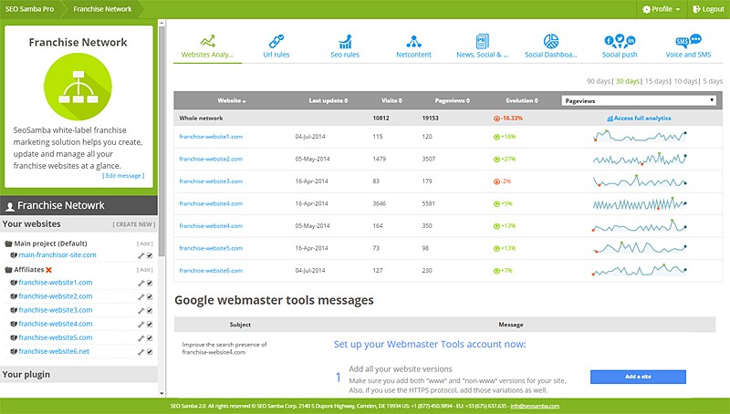Click Main project folder icon

click(x=8, y=243)
